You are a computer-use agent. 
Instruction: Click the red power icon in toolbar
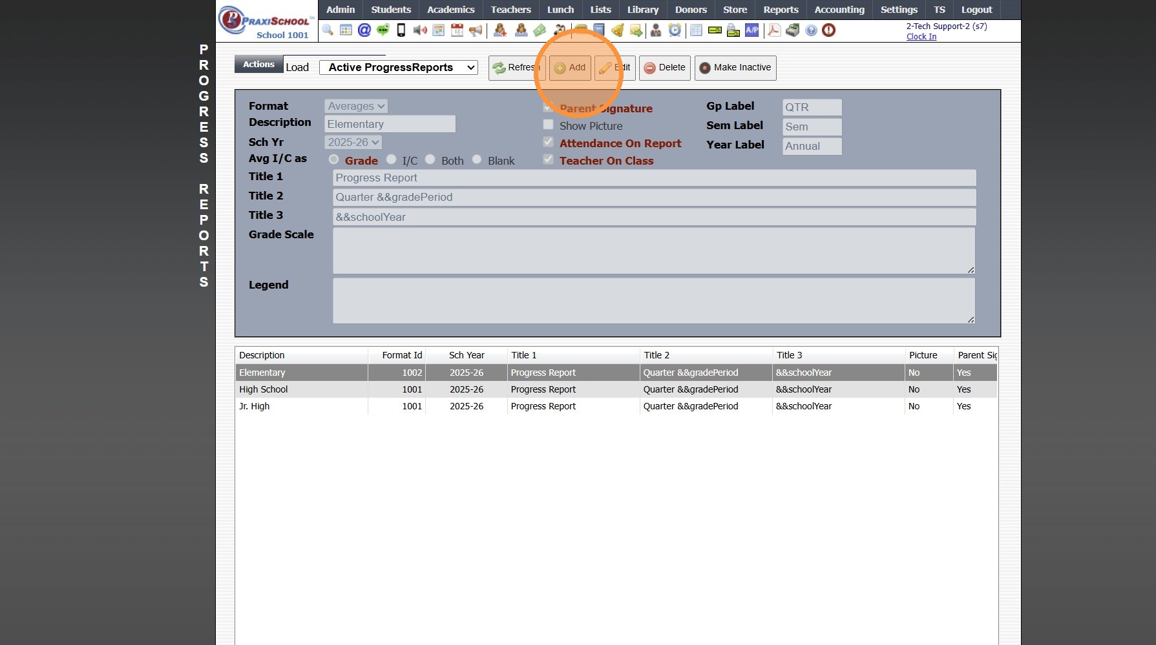click(x=828, y=30)
